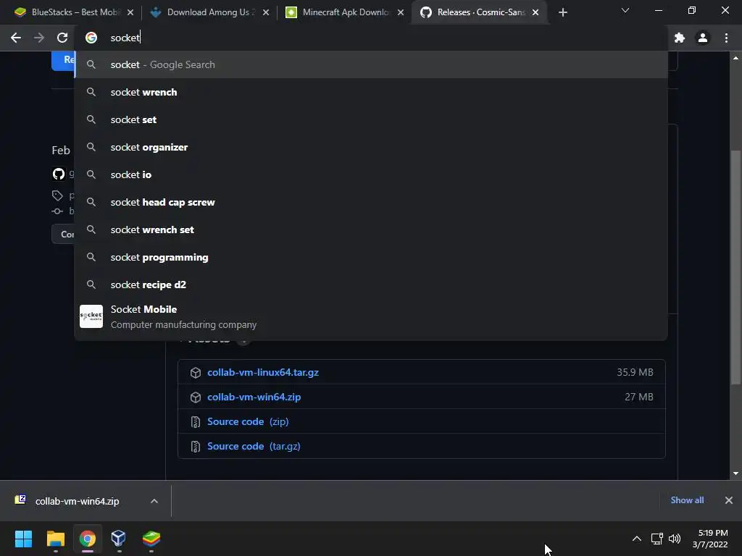The height and width of the screenshot is (556, 742).
Task: Click the GitHub avatar icon under Feb
Action: [x=59, y=174]
